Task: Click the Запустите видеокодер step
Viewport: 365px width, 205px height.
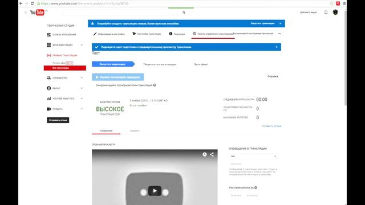Action: (113, 64)
